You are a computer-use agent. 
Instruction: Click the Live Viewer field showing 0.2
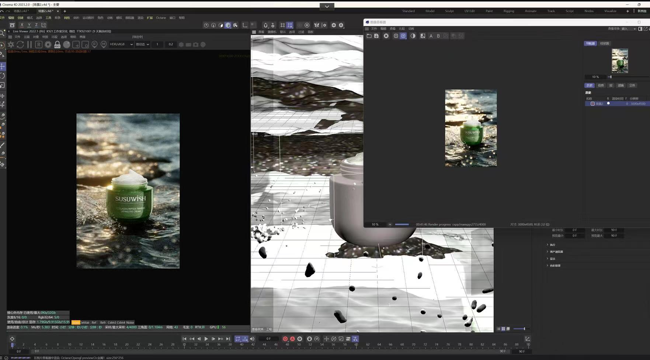171,44
